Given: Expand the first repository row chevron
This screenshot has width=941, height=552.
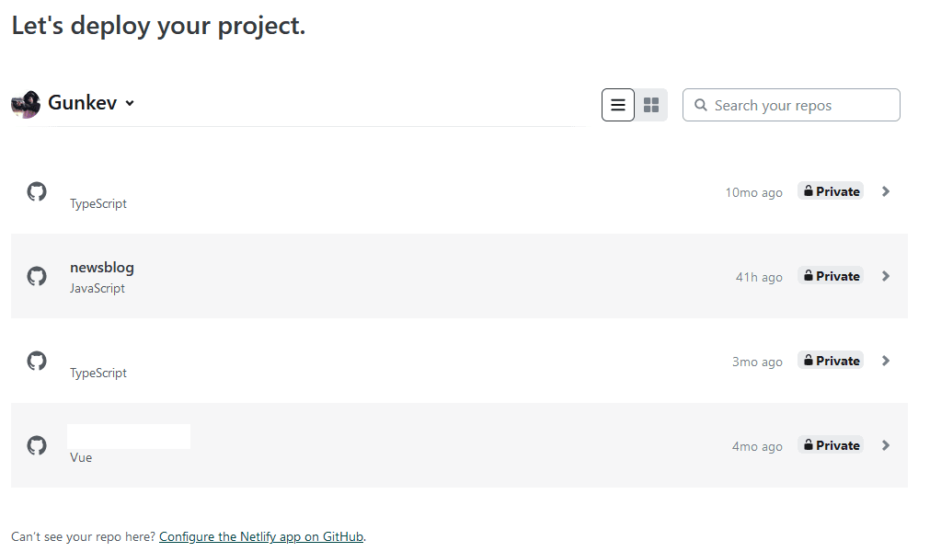Looking at the screenshot, I should (885, 190).
